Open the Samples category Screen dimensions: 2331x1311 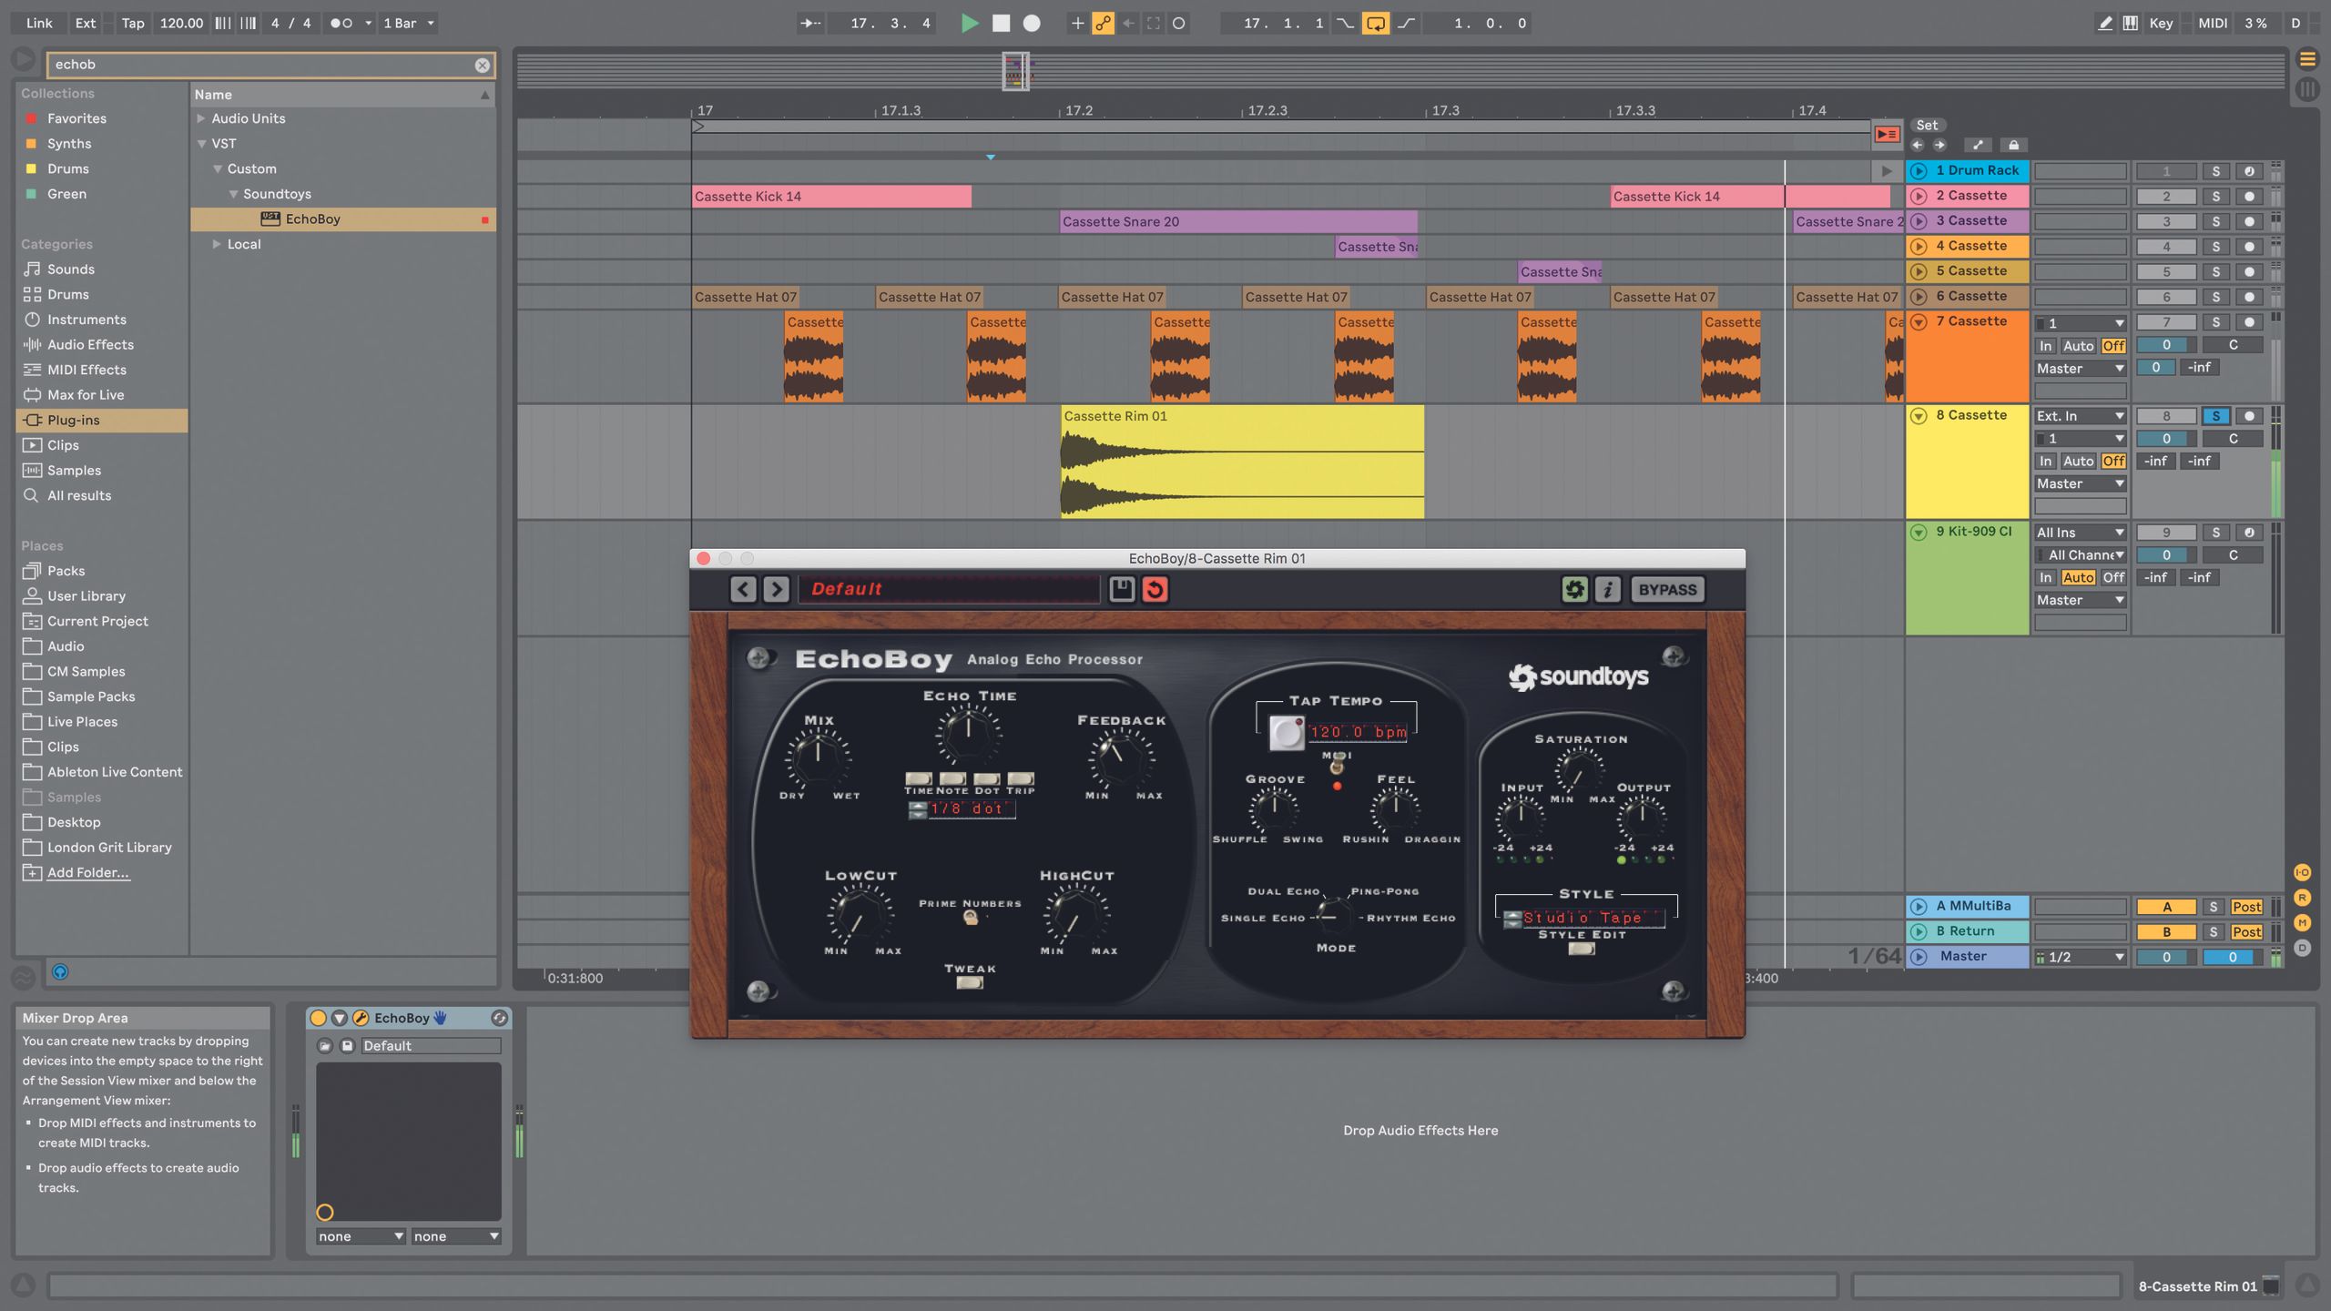pos(74,471)
